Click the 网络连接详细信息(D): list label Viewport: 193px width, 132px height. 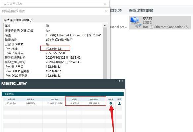(18, 20)
